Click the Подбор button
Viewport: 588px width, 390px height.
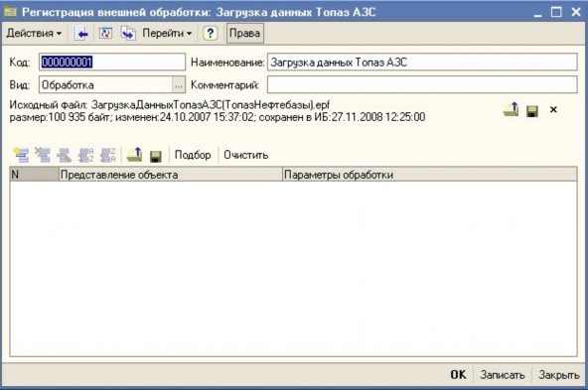point(193,155)
